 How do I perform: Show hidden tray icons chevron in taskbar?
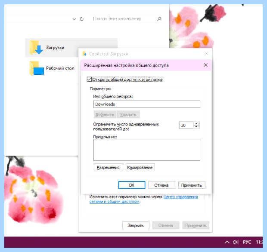[227, 242]
